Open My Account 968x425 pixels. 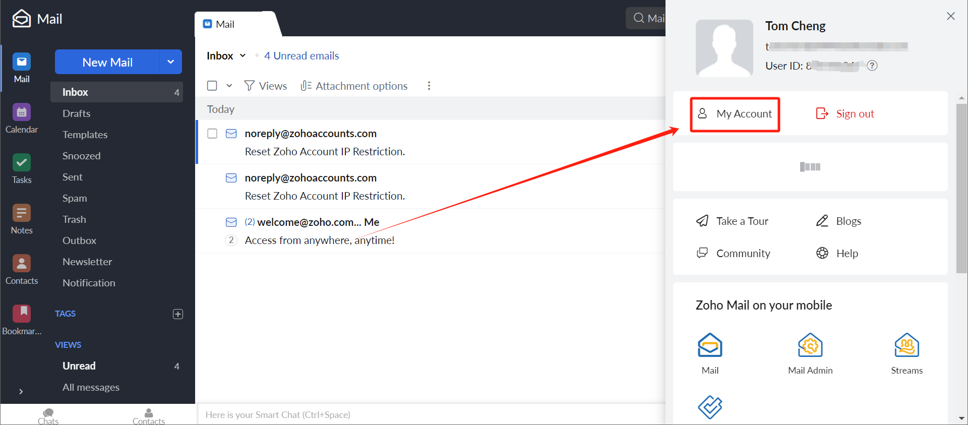pos(735,114)
